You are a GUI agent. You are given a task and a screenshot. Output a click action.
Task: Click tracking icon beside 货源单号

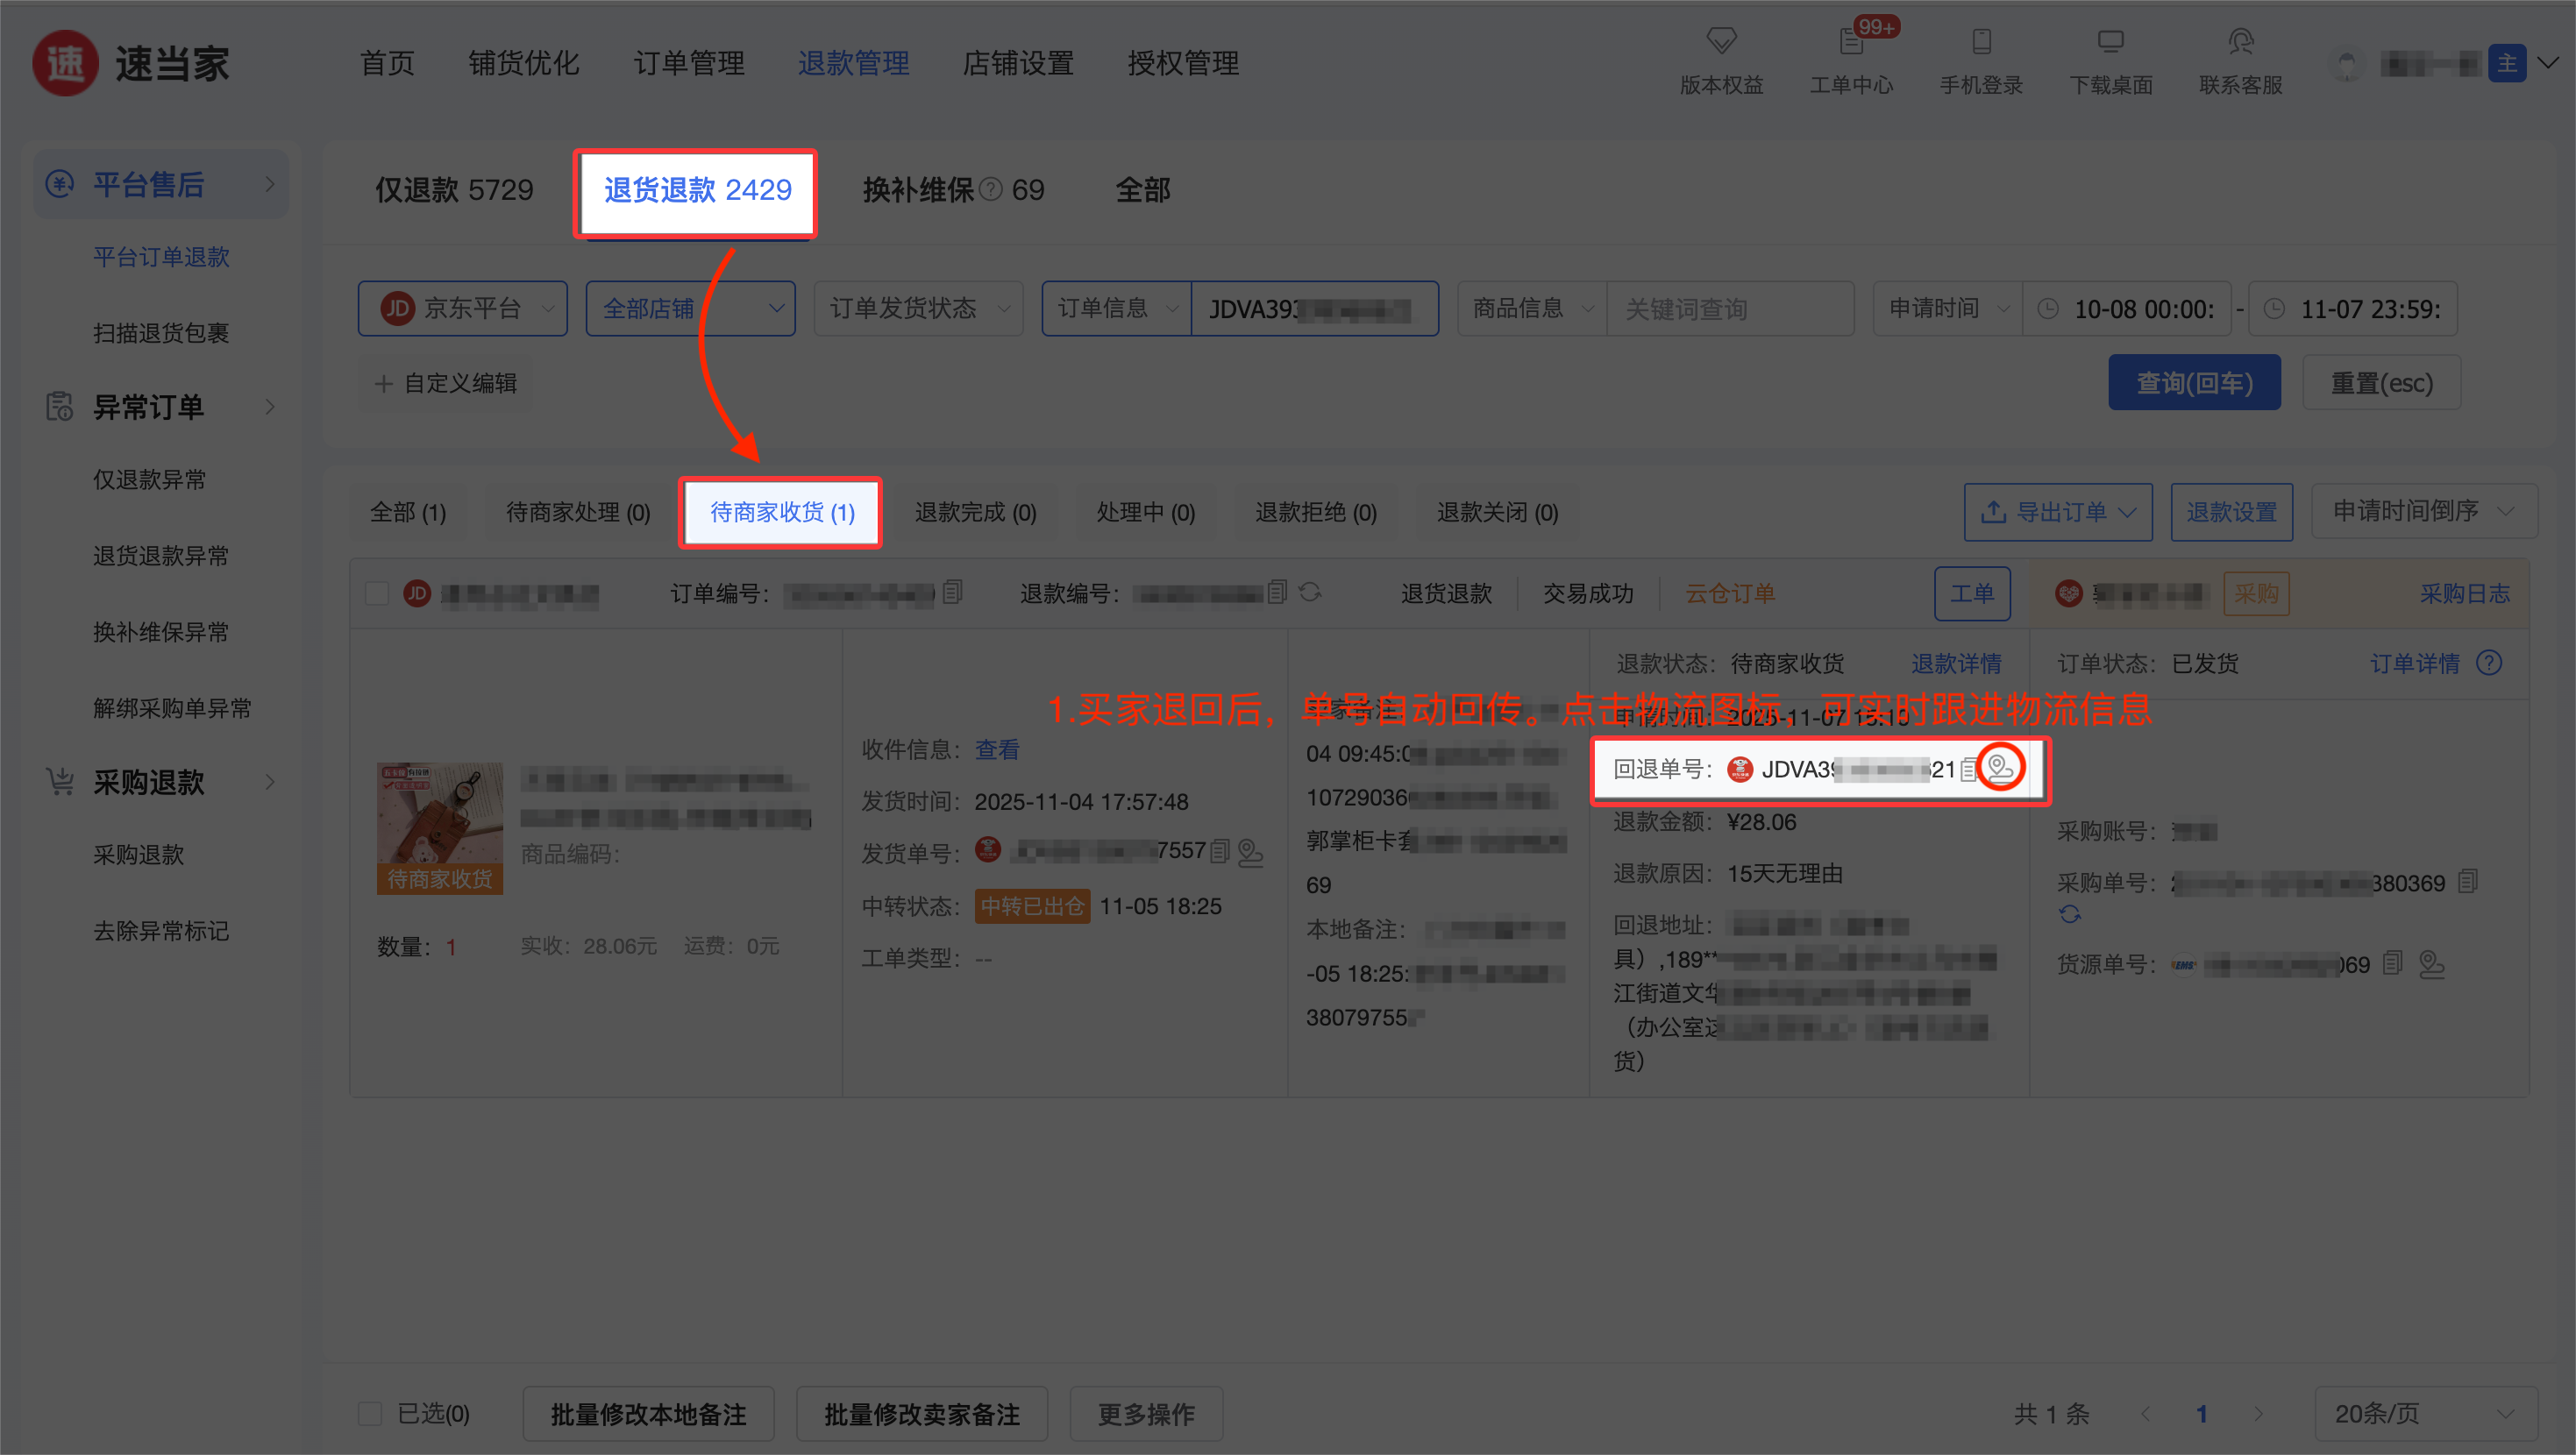coord(2431,964)
